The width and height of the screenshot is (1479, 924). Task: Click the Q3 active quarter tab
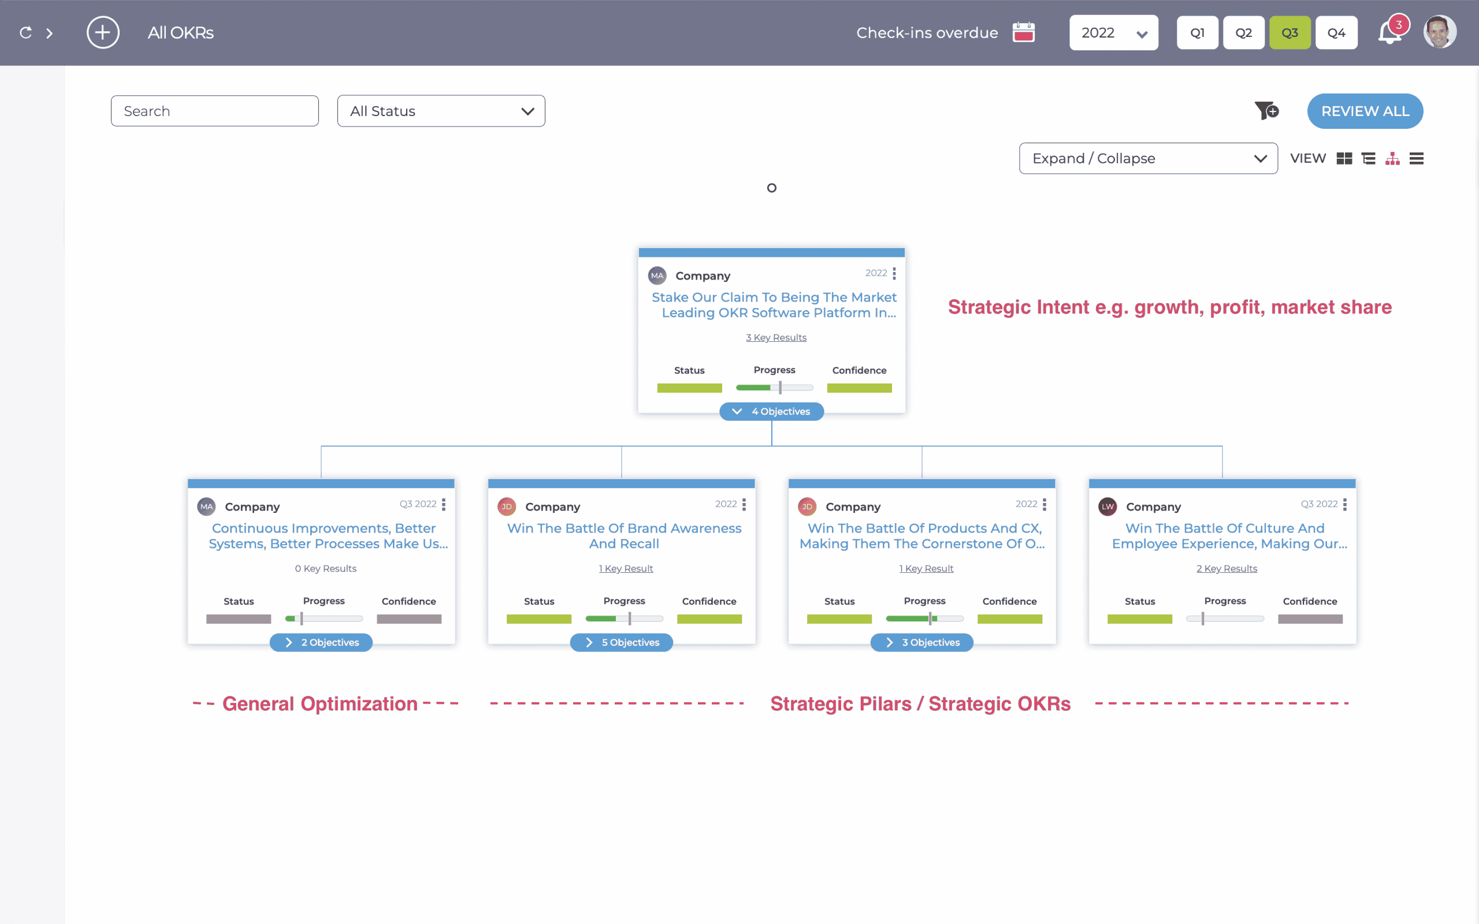(x=1288, y=32)
